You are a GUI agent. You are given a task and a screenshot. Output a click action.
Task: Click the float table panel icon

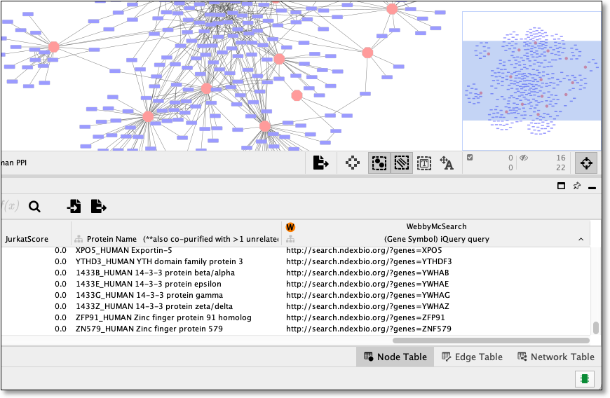pyautogui.click(x=561, y=186)
